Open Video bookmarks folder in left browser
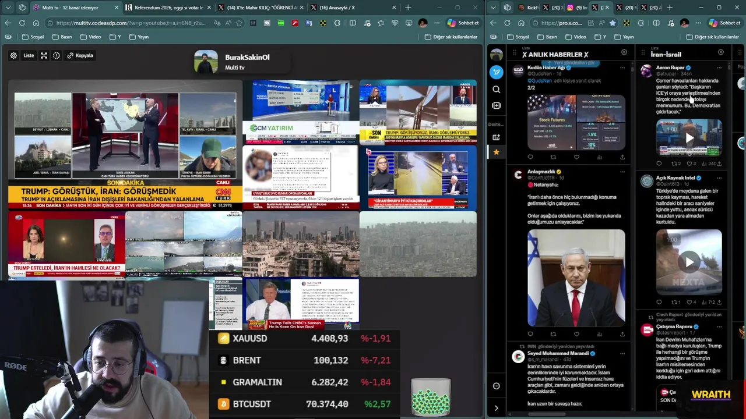Viewport: 746px width, 419px height. tap(90, 37)
